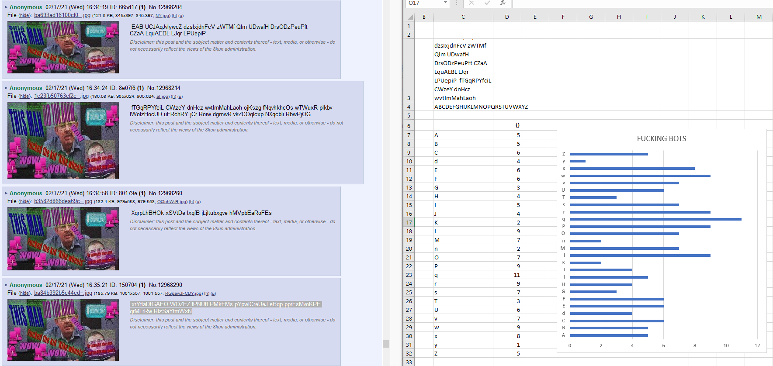This screenshot has width=773, height=366.
Task: Click poster ID 150704
Action: tap(128, 285)
